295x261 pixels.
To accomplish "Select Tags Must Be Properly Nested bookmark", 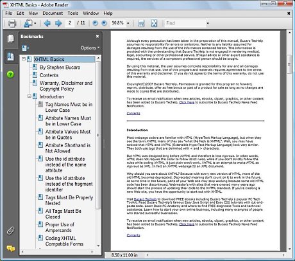I will (x=69, y=201).
